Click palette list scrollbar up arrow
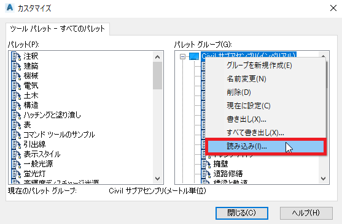The image size is (342, 224). pos(157,57)
